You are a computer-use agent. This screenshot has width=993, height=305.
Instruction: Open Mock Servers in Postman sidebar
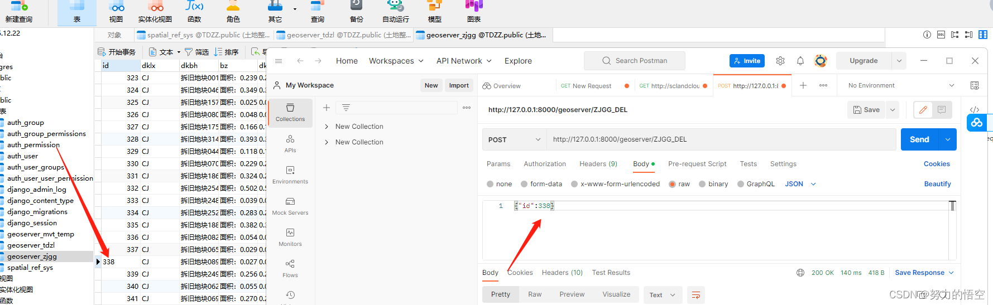(x=290, y=206)
